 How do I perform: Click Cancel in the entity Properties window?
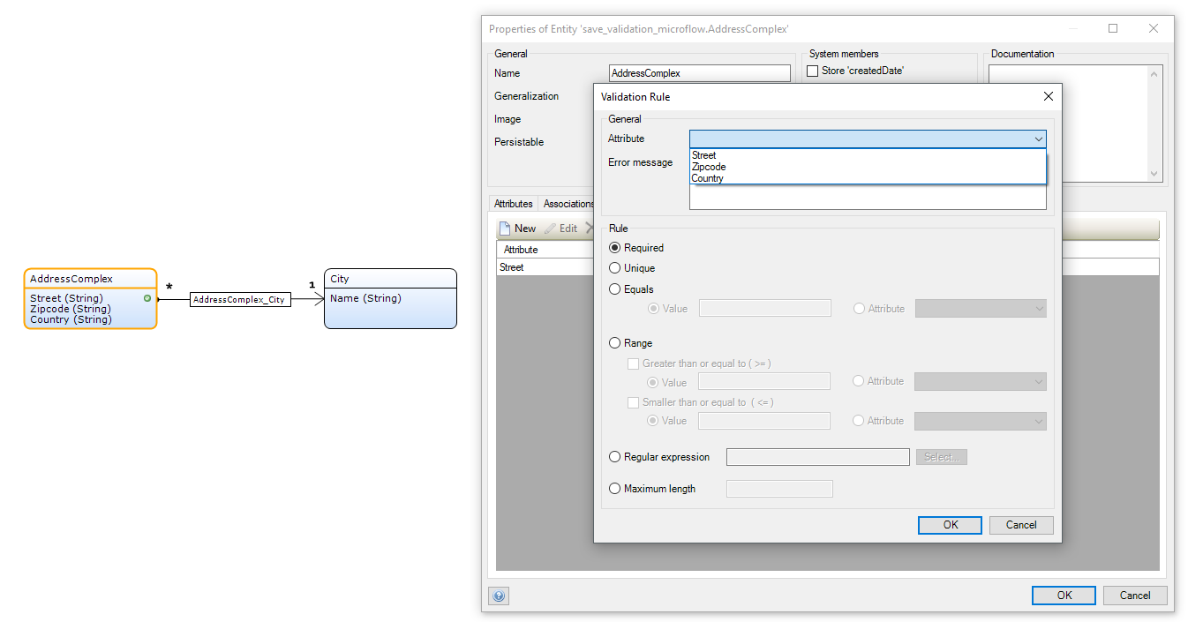tap(1134, 596)
